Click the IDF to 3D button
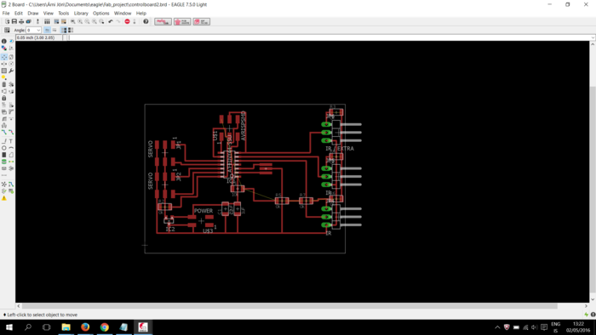Viewport: 596px width, 335px height. point(202,21)
